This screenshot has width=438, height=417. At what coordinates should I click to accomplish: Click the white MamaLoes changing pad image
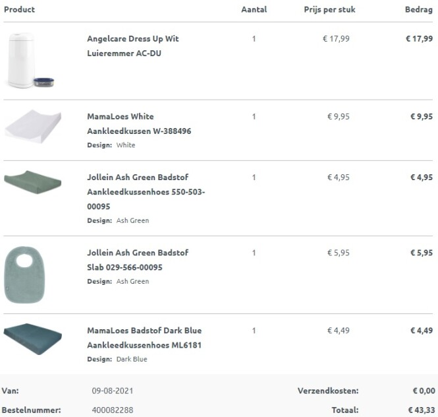point(33,123)
